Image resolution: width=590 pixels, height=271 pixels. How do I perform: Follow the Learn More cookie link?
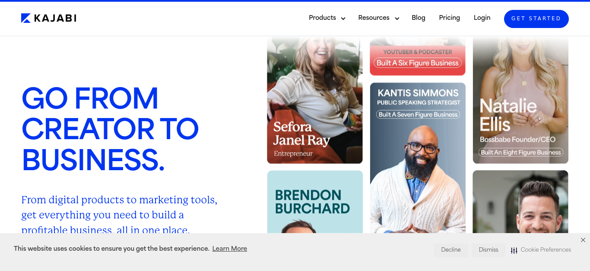click(x=230, y=249)
